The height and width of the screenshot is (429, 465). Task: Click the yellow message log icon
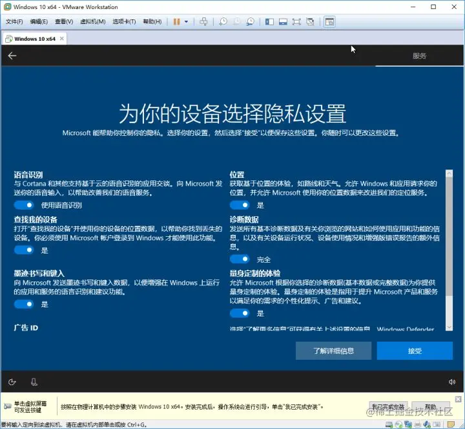coord(451,424)
